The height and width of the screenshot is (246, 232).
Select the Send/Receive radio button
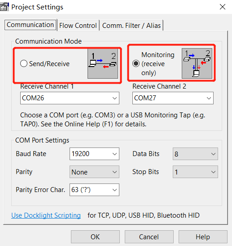[24, 63]
